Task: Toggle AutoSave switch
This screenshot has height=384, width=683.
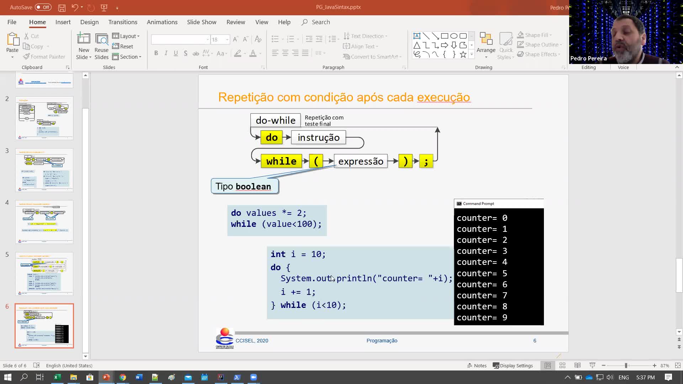Action: (43, 7)
